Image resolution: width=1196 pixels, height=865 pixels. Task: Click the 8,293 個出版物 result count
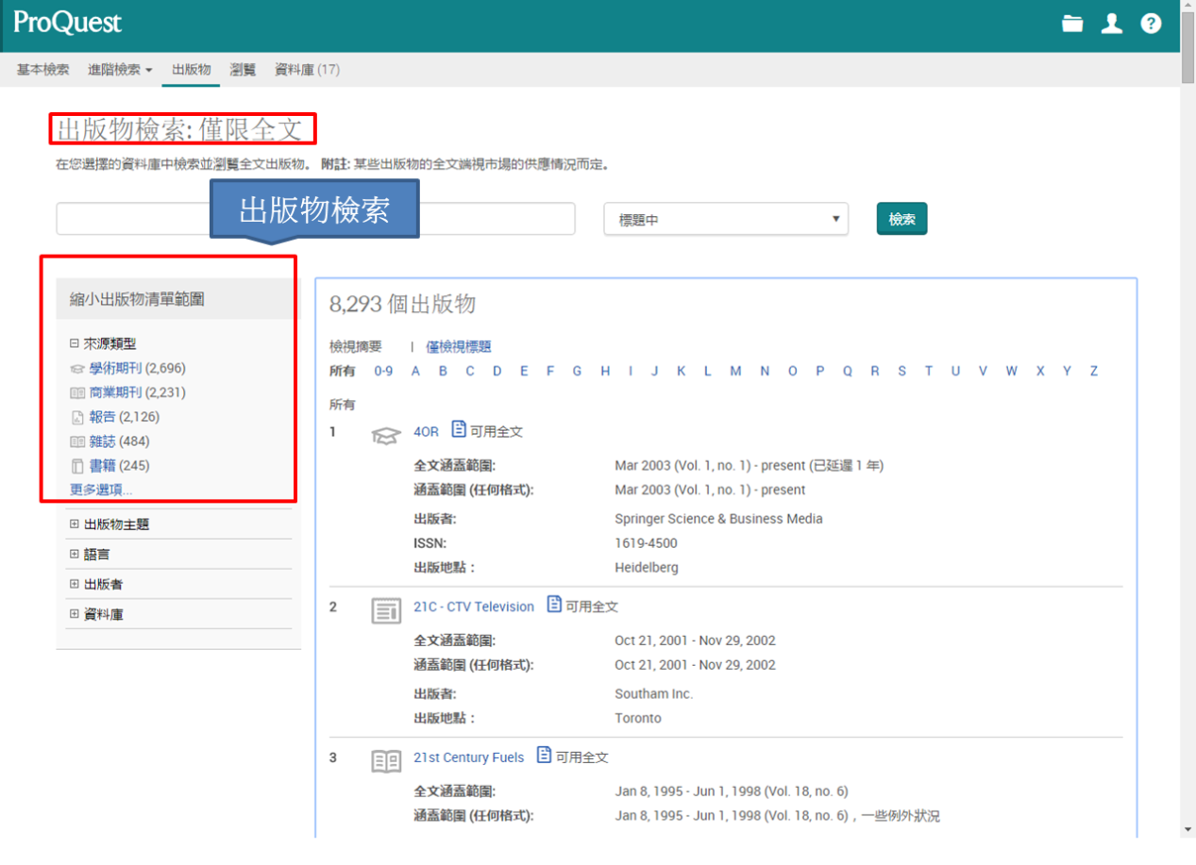click(402, 304)
